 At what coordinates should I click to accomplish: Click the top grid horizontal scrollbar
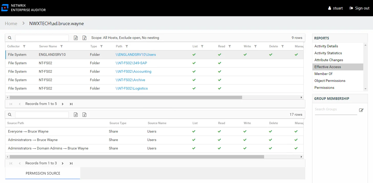tap(126, 98)
